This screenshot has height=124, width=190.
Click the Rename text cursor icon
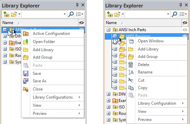131,72
